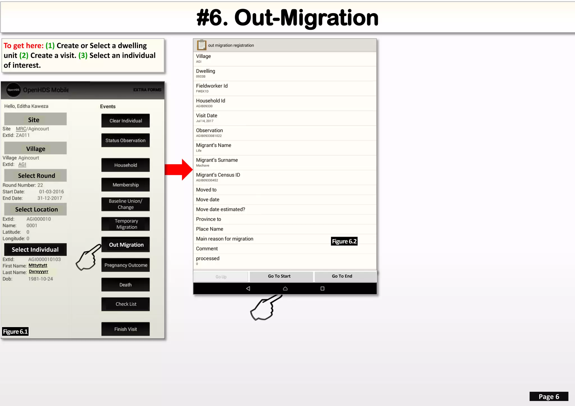575x406 pixels.
Task: Click the MRC site link
Action: click(x=21, y=129)
